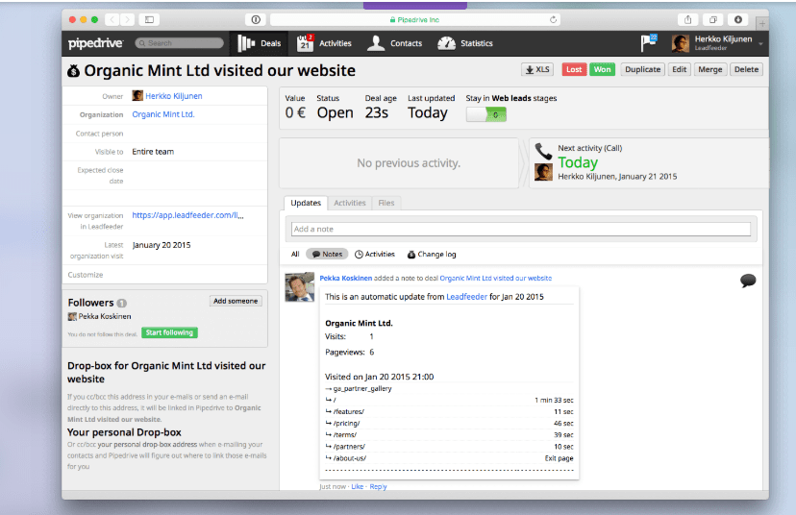Click Pekka Koskinen name in note header
This screenshot has height=515, width=796.
pos(346,278)
